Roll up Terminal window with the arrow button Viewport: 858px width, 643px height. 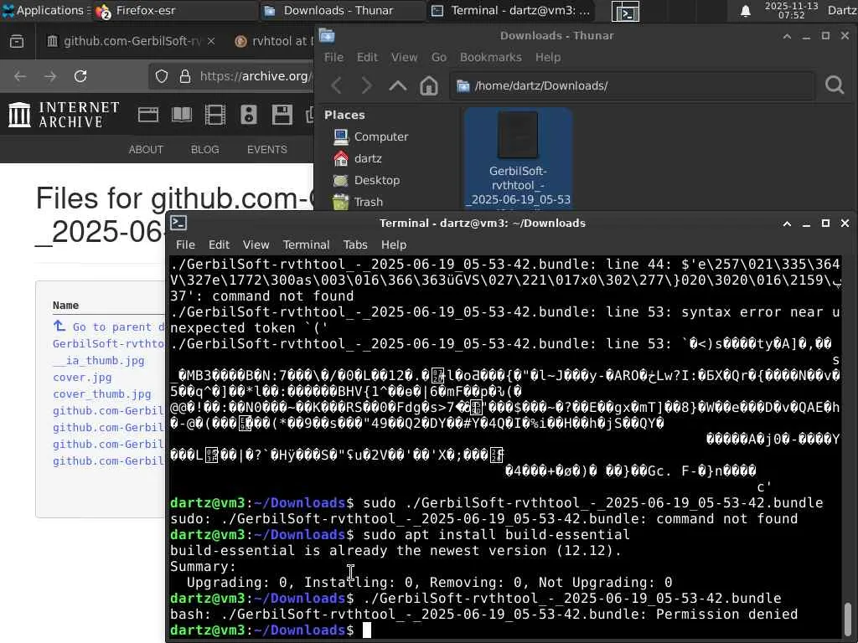point(787,223)
